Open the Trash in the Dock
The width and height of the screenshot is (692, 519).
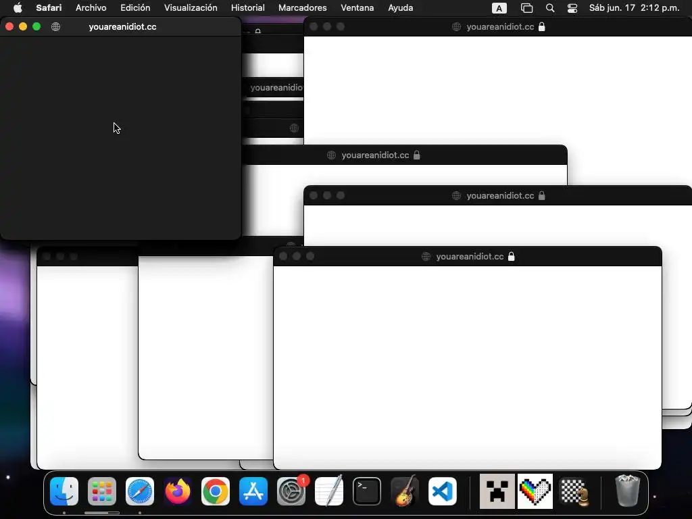click(x=627, y=491)
